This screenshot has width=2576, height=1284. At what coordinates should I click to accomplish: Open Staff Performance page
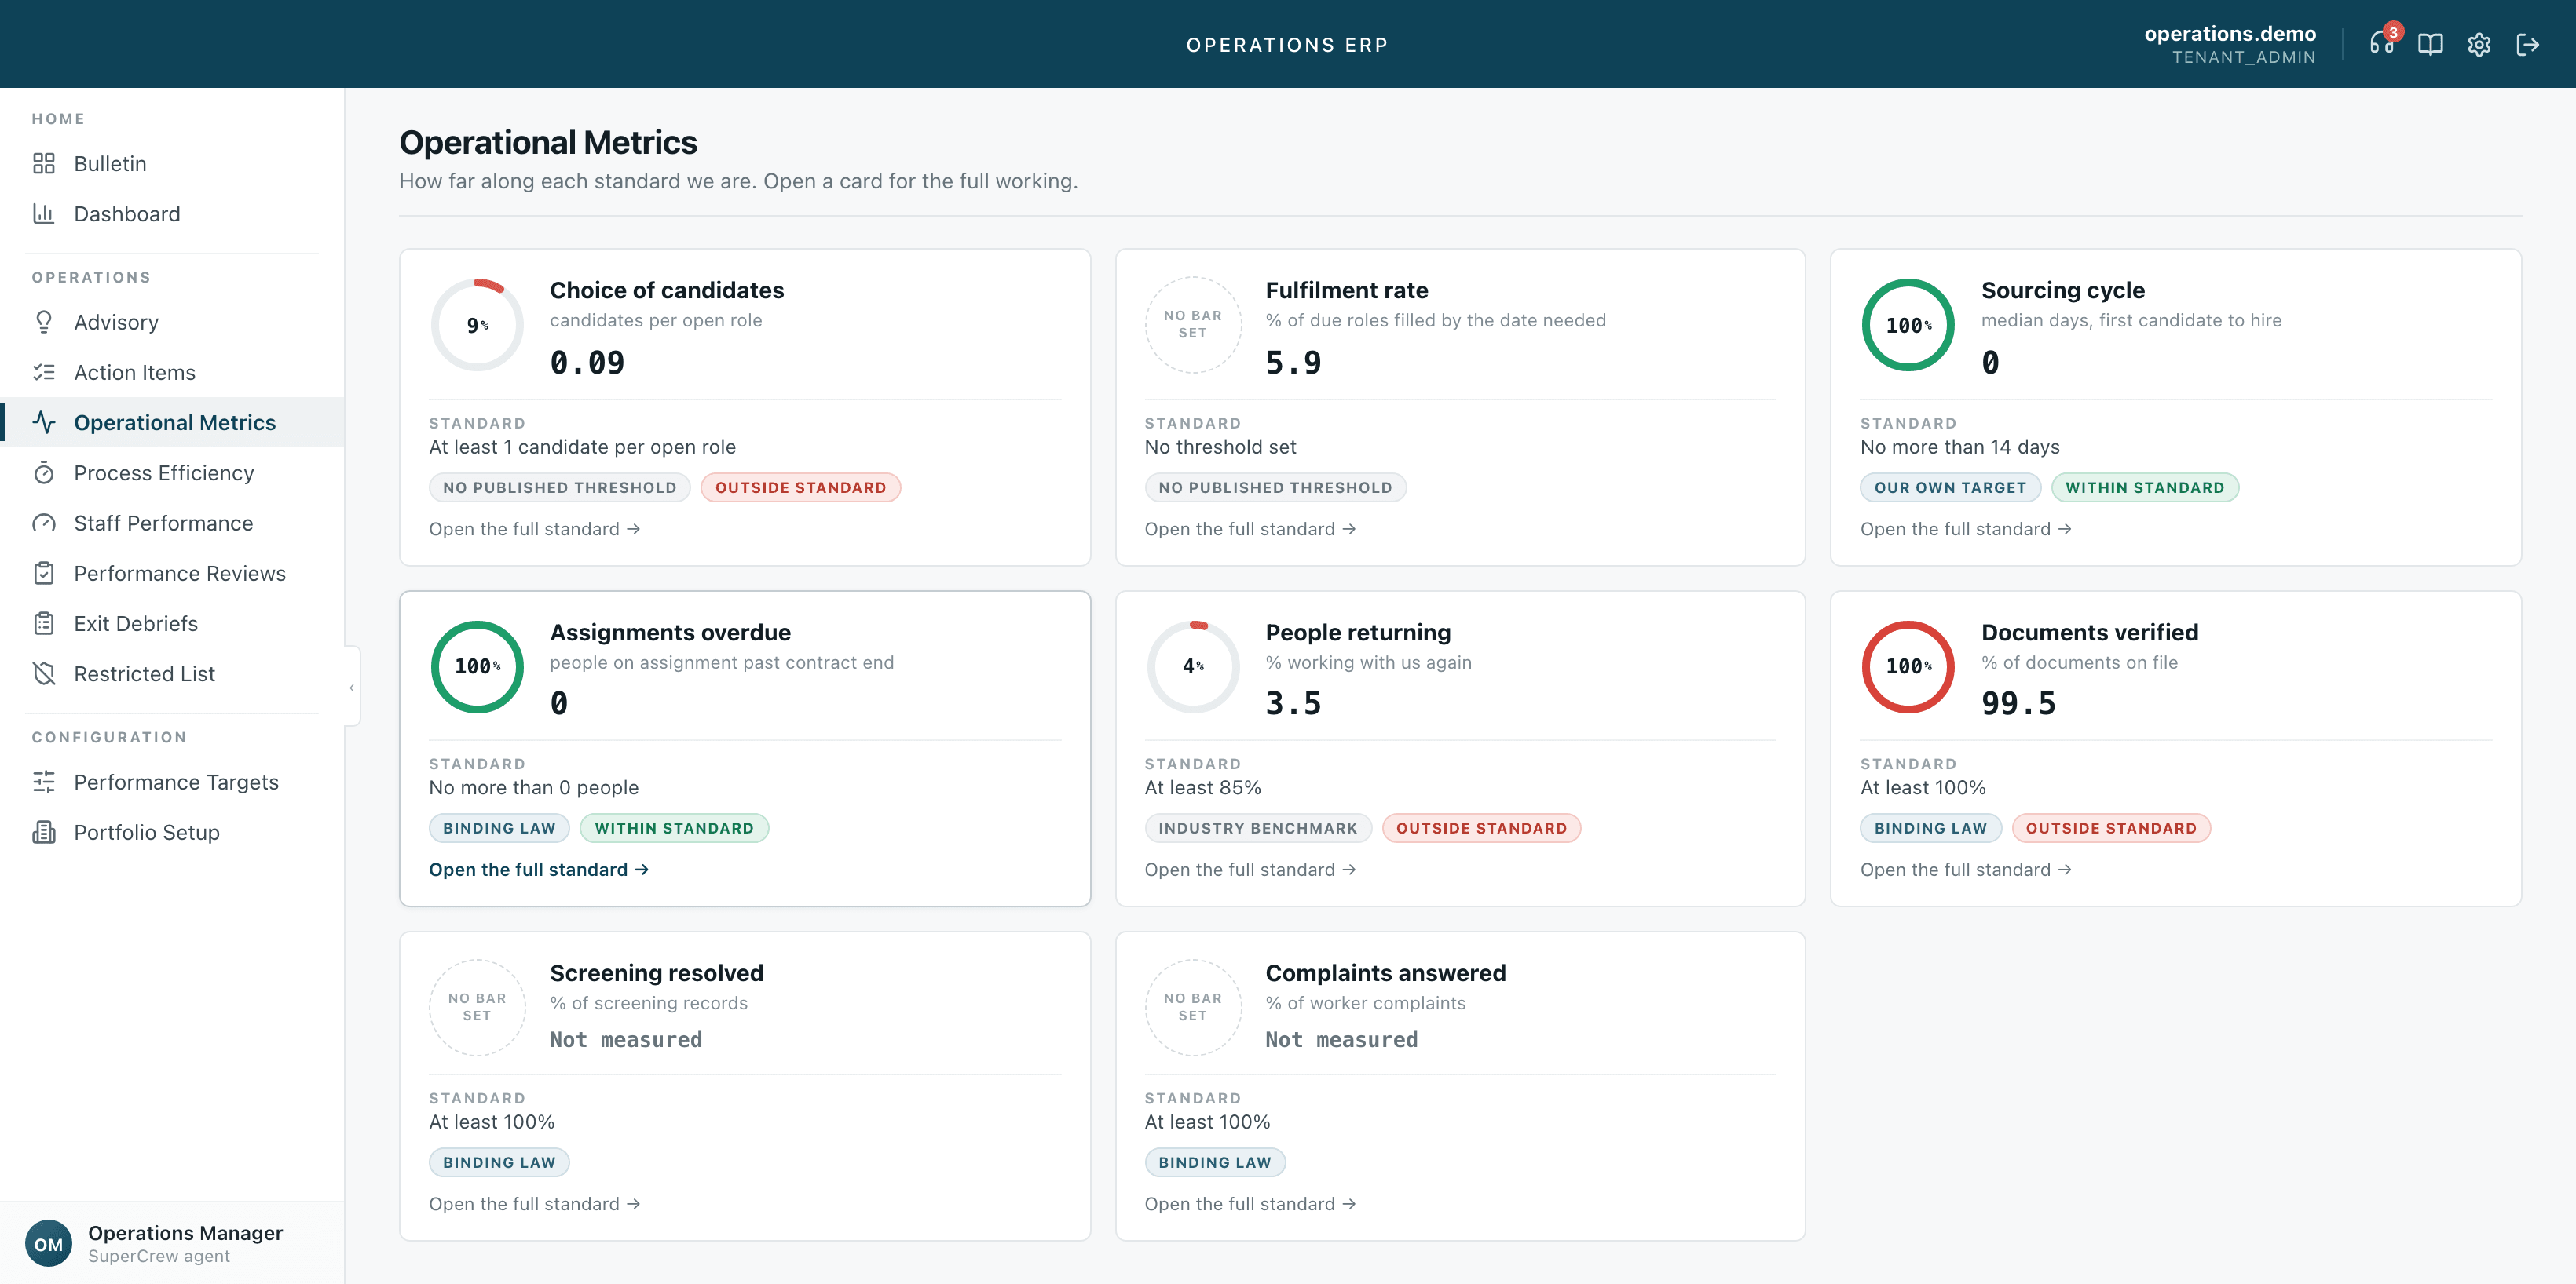(x=172, y=523)
